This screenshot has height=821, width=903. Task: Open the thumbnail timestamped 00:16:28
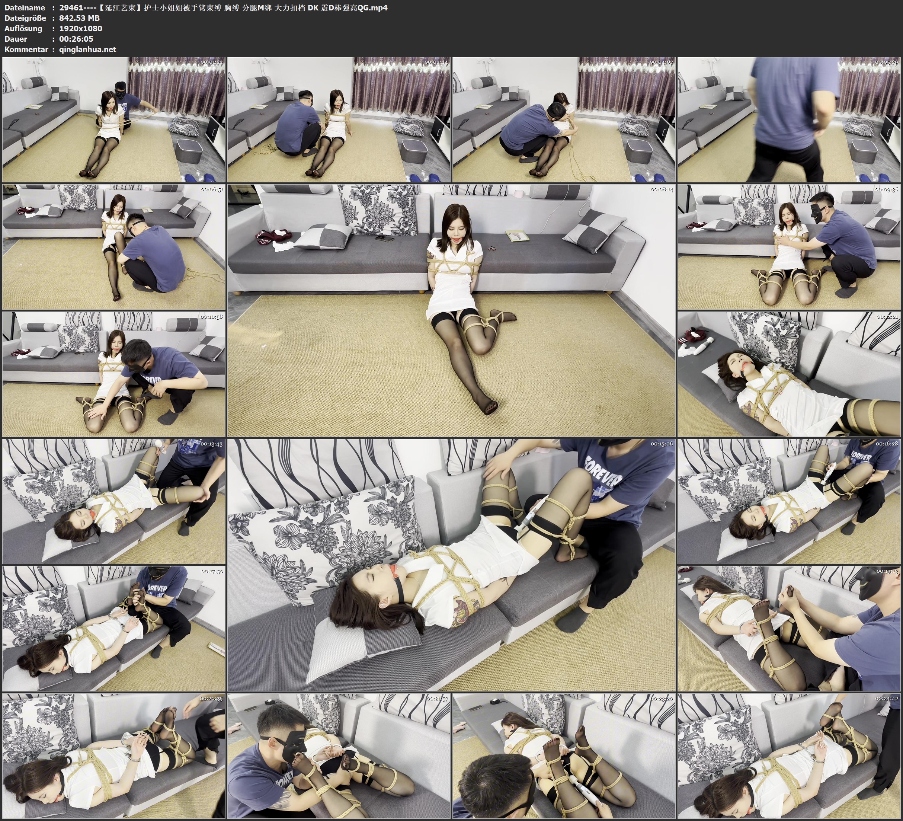coord(789,501)
